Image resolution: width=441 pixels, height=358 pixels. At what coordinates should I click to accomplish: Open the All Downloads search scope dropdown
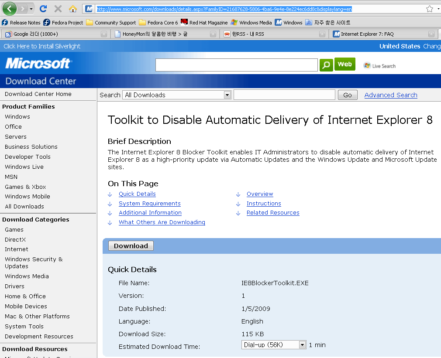point(177,95)
